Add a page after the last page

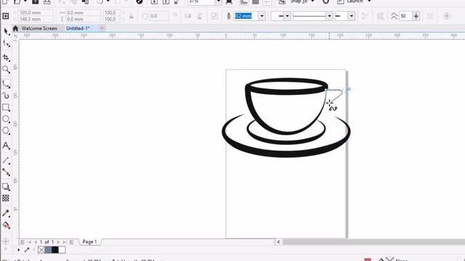click(x=71, y=242)
